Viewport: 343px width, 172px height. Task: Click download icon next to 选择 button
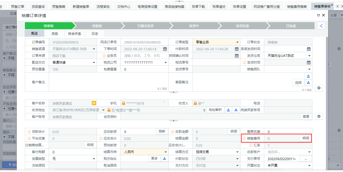[308, 83]
